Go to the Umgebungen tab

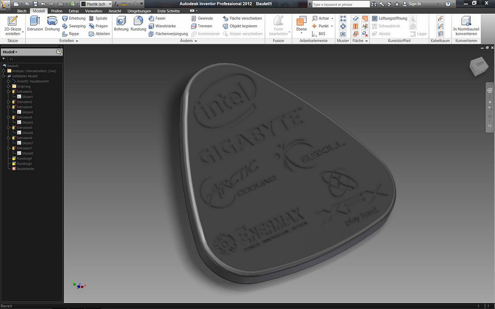tap(139, 11)
